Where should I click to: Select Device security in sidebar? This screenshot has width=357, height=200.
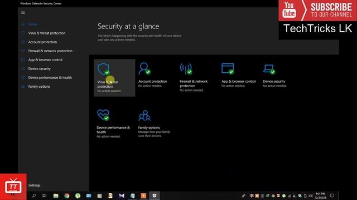[40, 69]
